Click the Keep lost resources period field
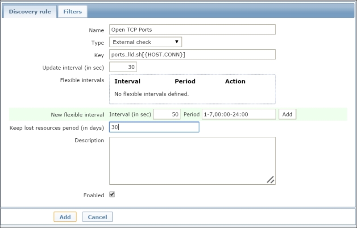The height and width of the screenshot is (228, 357). coord(154,127)
